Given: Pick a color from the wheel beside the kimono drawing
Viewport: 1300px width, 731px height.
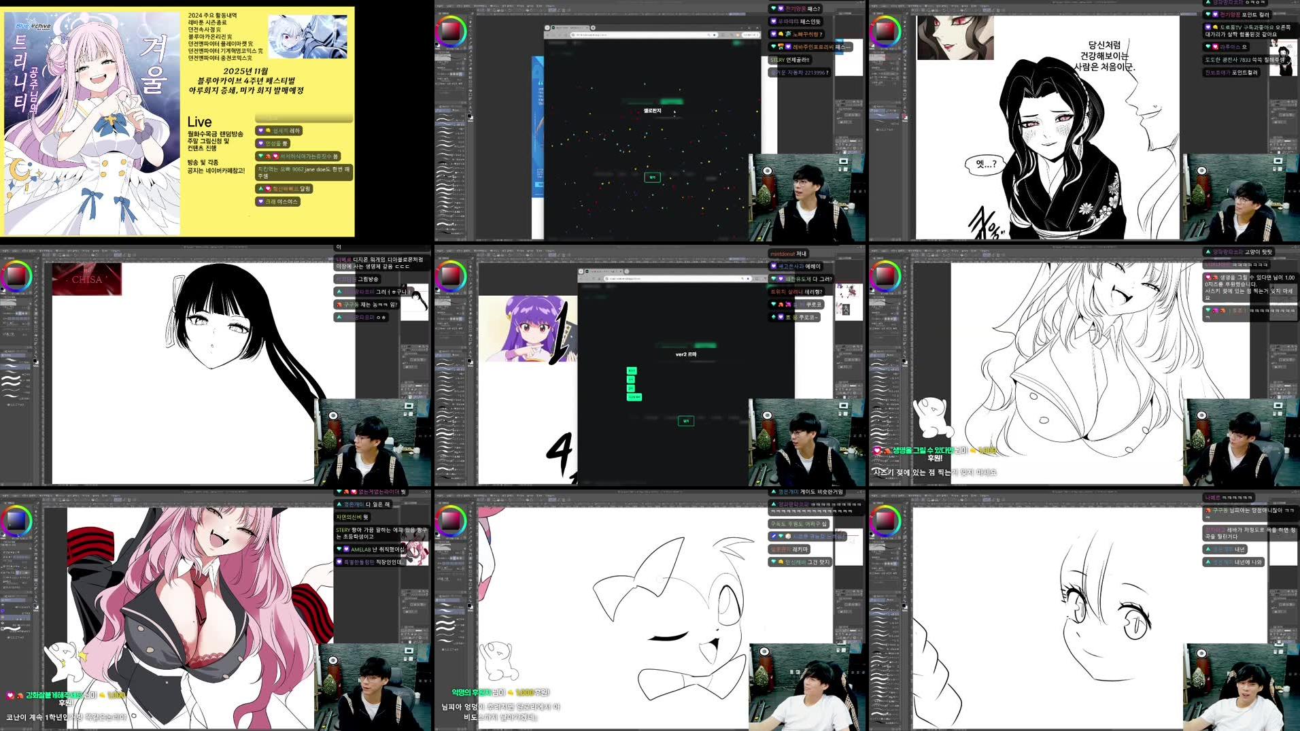Looking at the screenshot, I should click(x=885, y=31).
